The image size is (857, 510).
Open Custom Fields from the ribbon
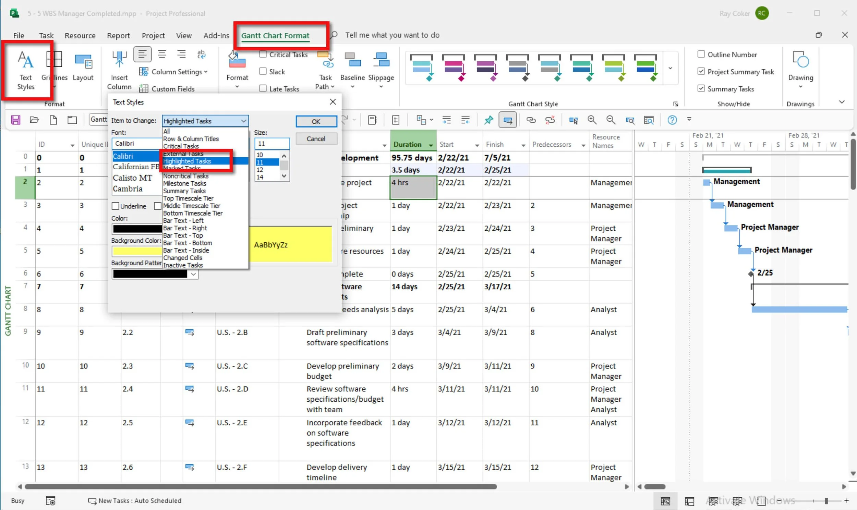[167, 89]
